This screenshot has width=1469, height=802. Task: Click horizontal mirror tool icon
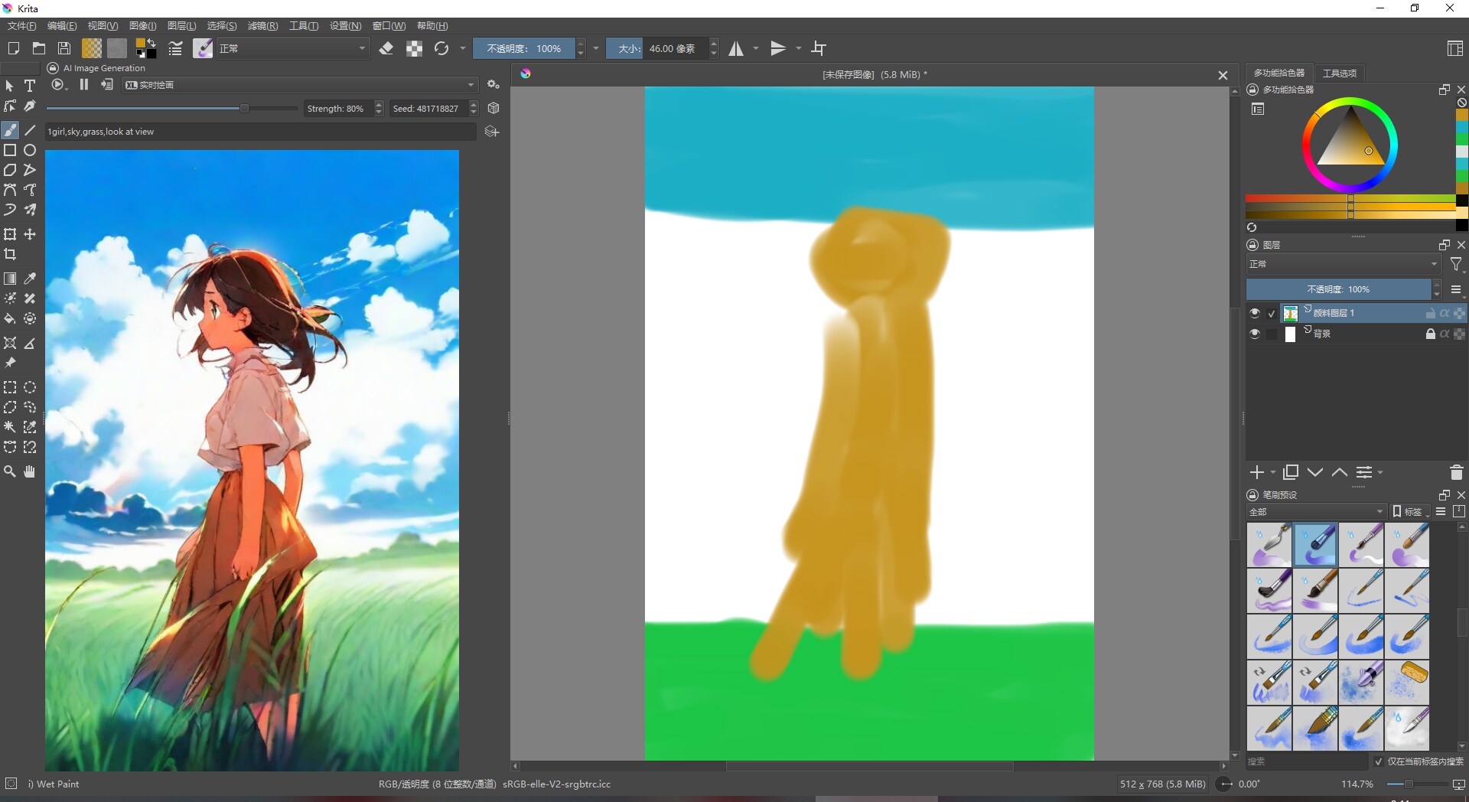click(736, 48)
